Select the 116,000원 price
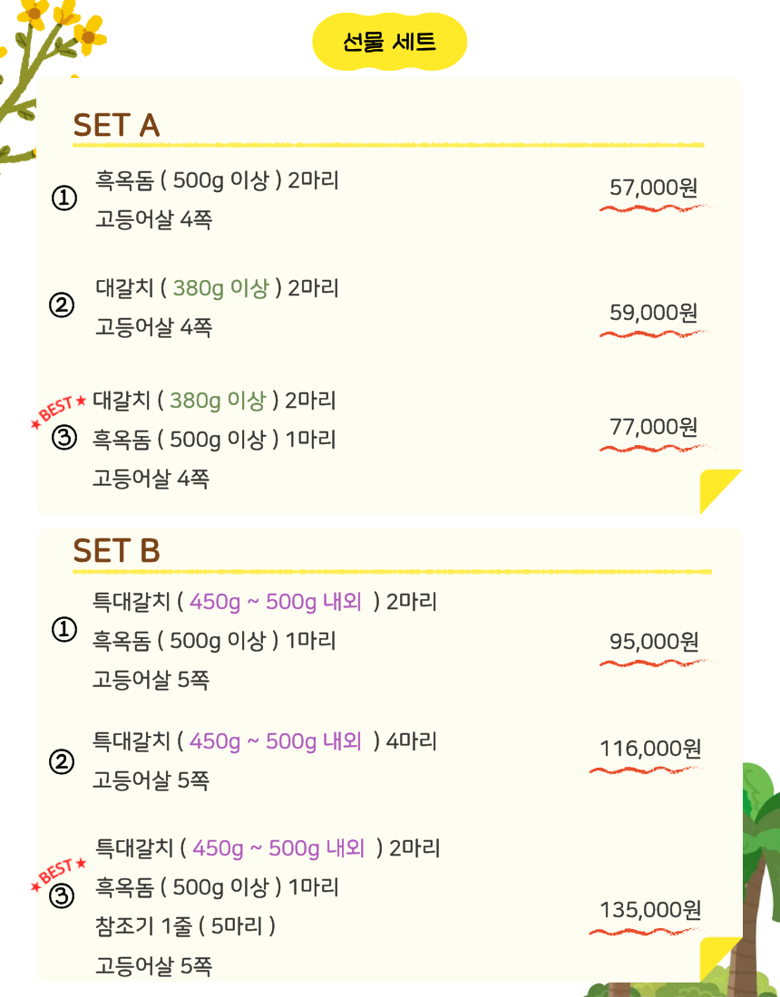The height and width of the screenshot is (997, 780). 649,749
